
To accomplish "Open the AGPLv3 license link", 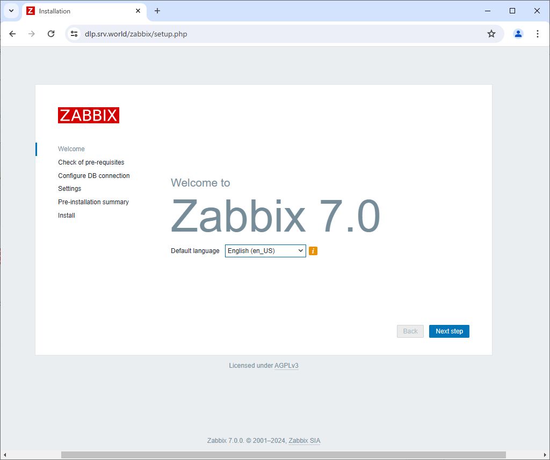I will click(x=286, y=366).
